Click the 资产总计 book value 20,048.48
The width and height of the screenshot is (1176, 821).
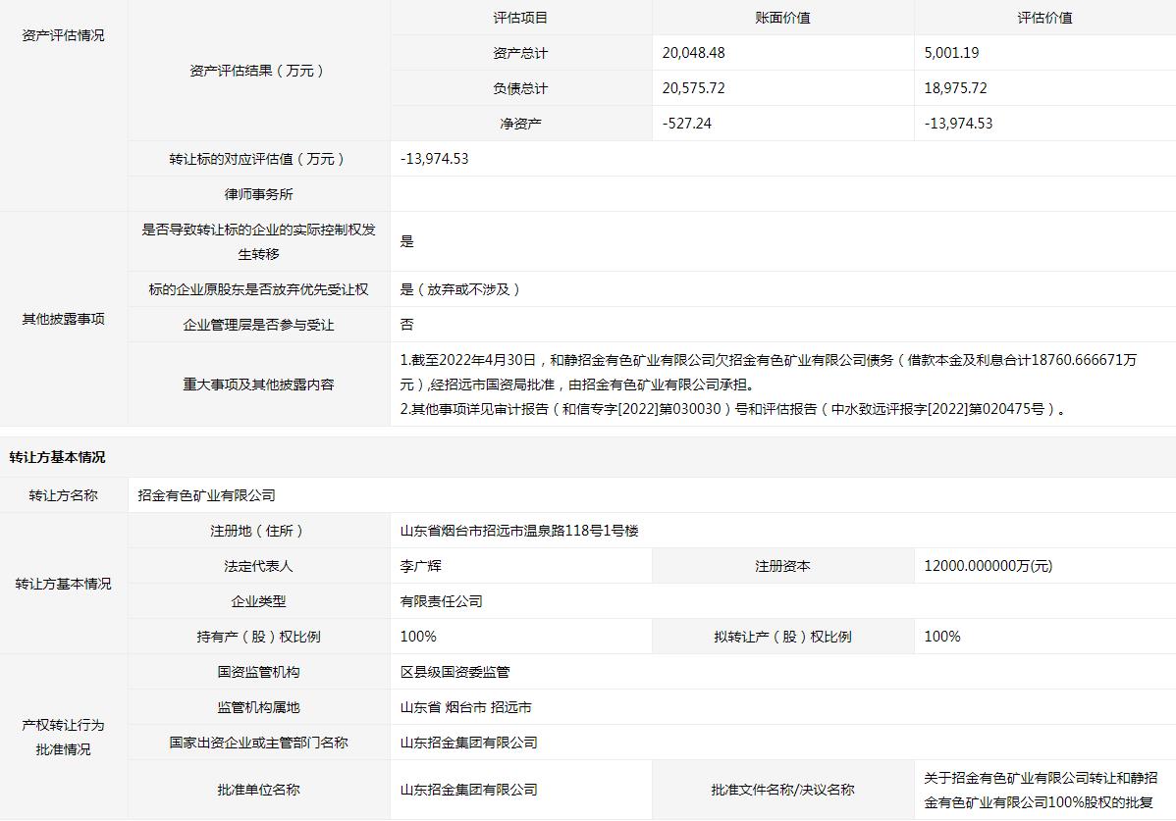click(x=693, y=53)
